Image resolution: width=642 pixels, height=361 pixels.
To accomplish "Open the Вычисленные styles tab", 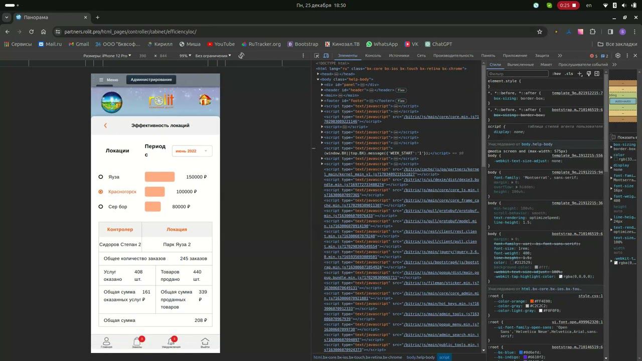I will pyautogui.click(x=521, y=65).
